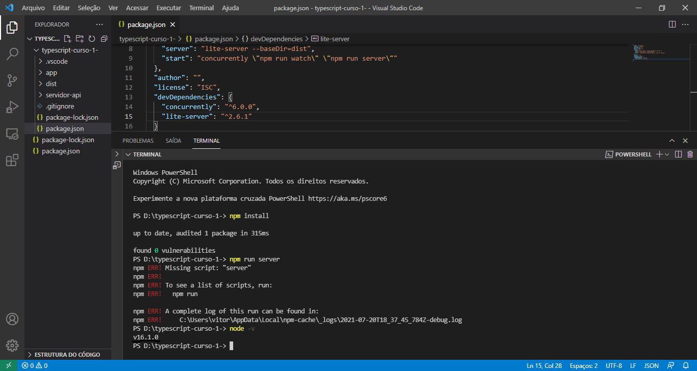The width and height of the screenshot is (697, 371).
Task: Open the Executar menu
Action: point(168,8)
